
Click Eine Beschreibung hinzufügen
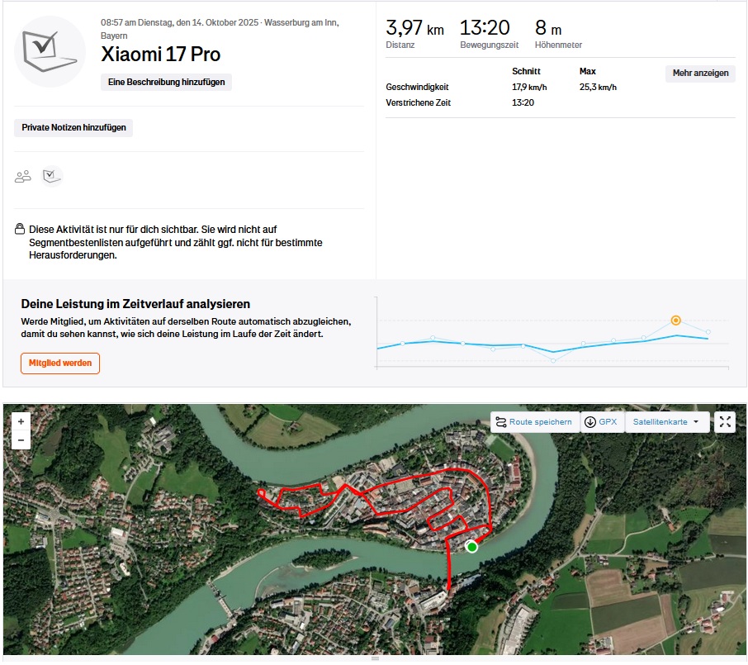166,83
